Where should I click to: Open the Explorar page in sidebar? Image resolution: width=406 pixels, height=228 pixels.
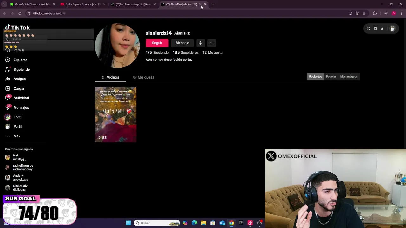pyautogui.click(x=16, y=60)
